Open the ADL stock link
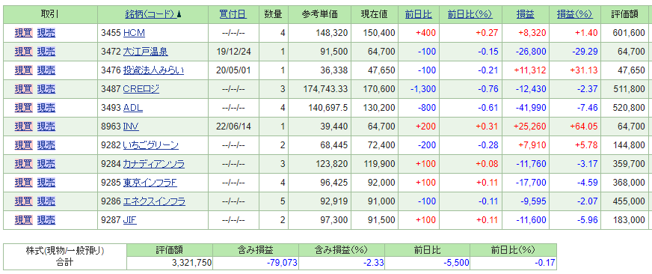This screenshot has height=274, width=652. (x=133, y=108)
